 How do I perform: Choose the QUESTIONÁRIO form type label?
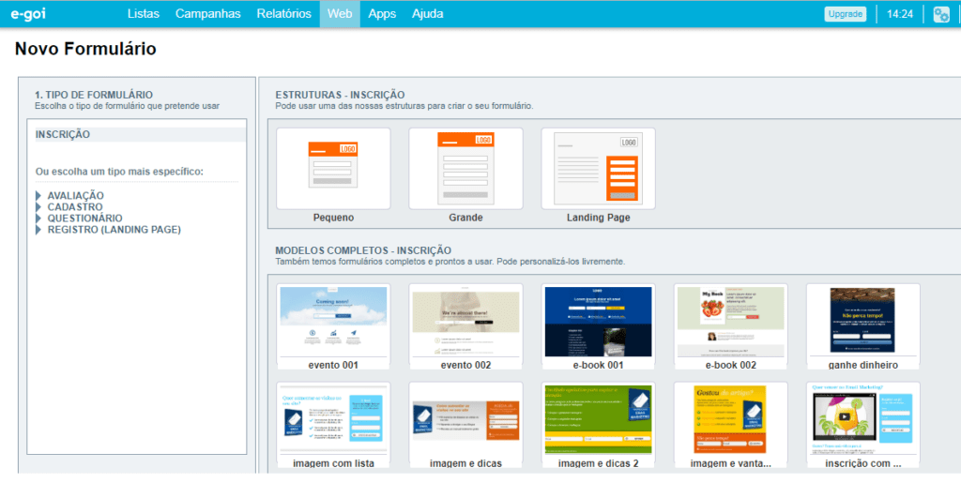pyautogui.click(x=84, y=218)
